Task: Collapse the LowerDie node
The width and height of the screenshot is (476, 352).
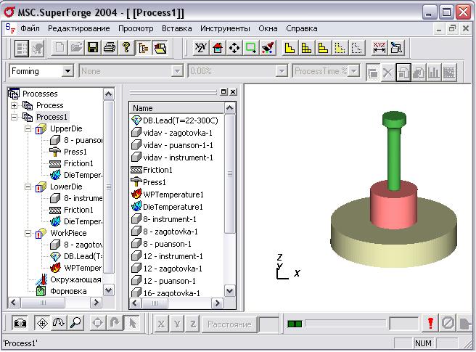Action: [28, 187]
